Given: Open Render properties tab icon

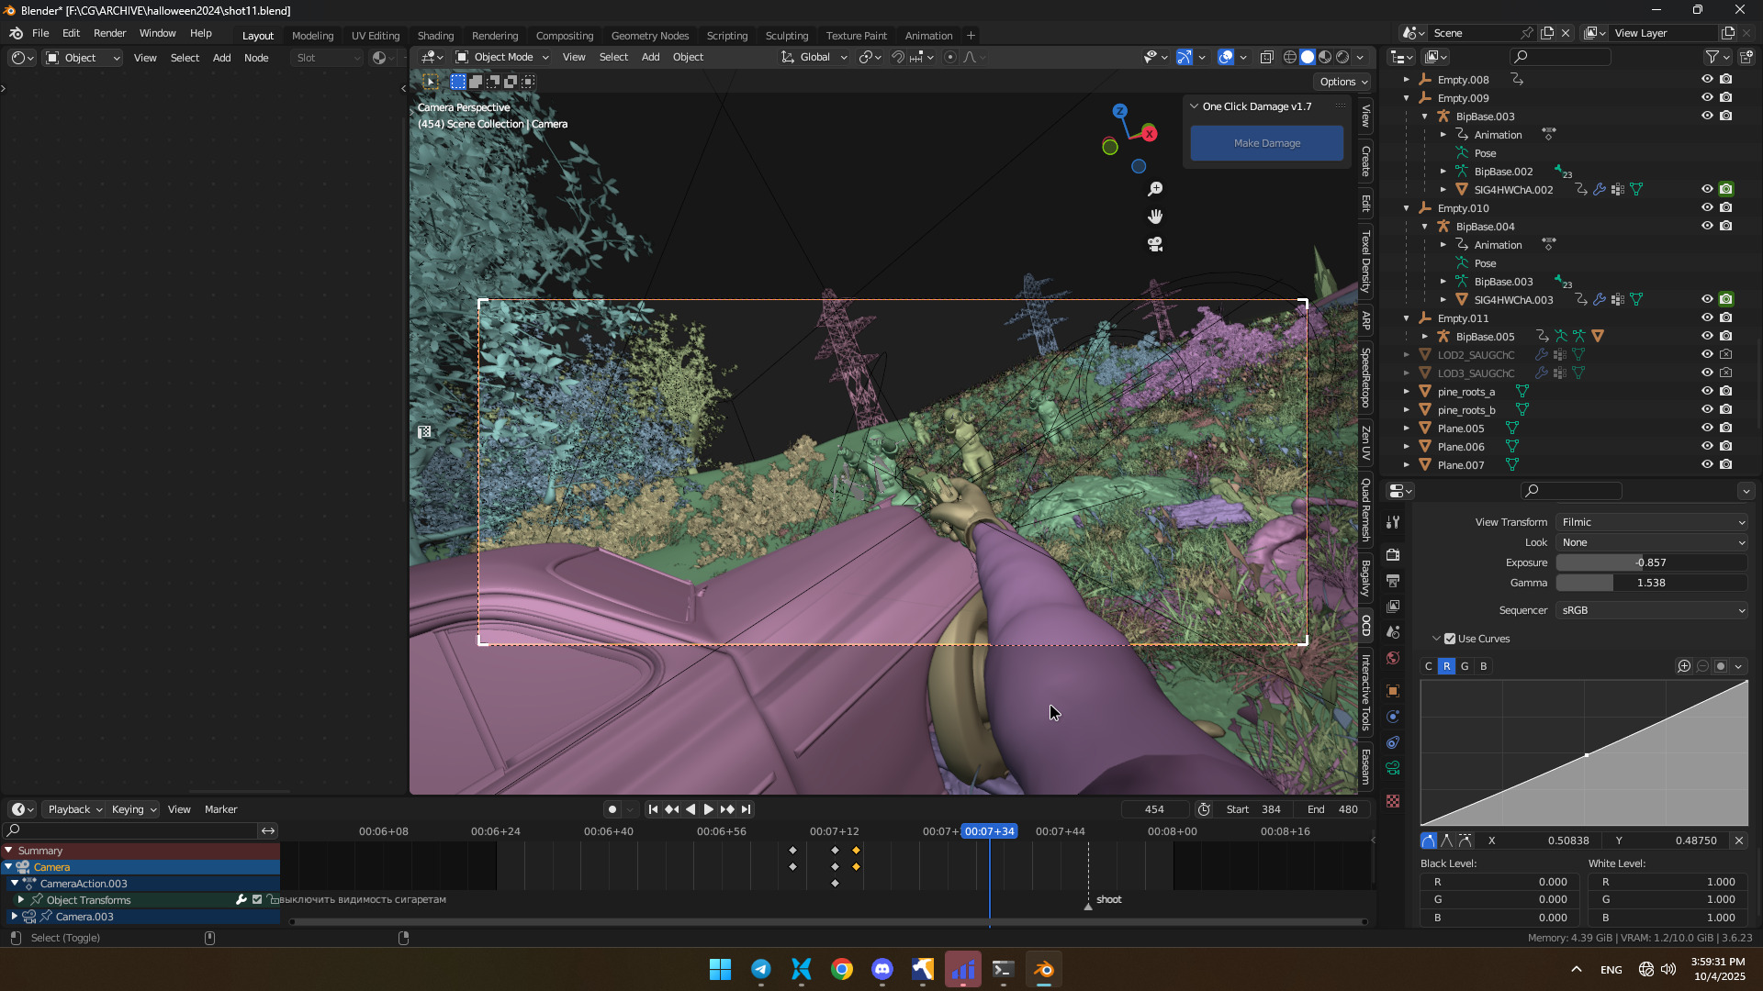Looking at the screenshot, I should click(x=1393, y=554).
